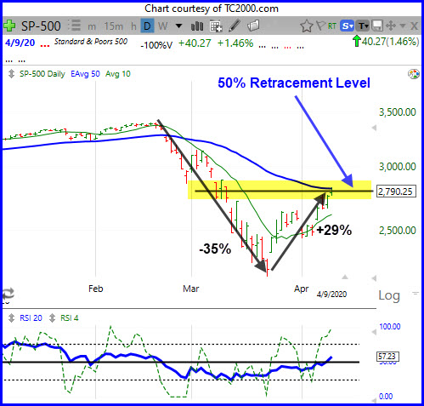The image size is (424, 406).
Task: Click the color wheel icon on the chart
Action: (413, 74)
